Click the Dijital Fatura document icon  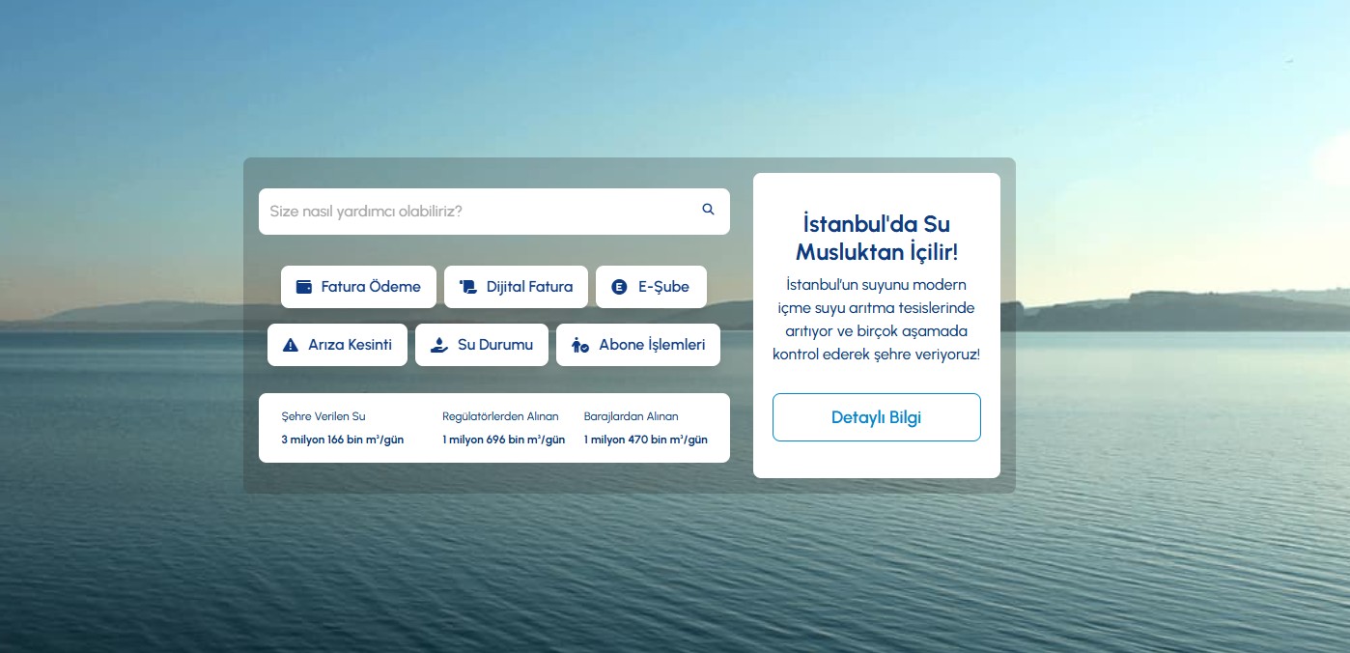(x=468, y=287)
